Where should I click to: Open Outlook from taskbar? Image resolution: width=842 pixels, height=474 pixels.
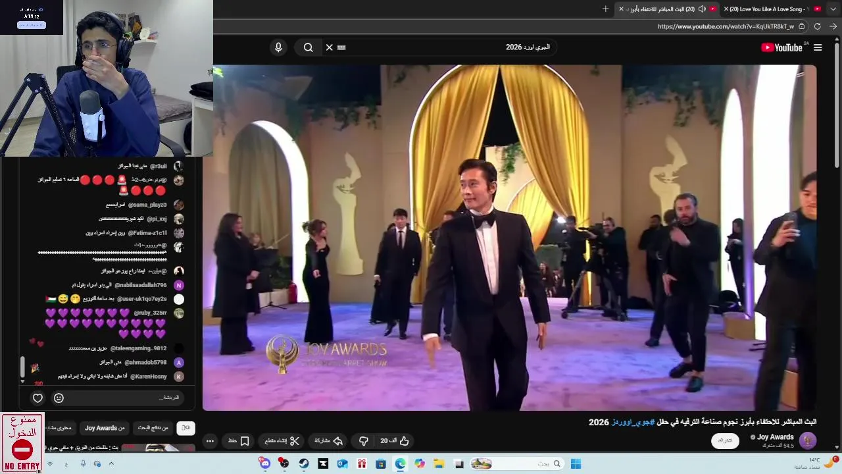342,464
